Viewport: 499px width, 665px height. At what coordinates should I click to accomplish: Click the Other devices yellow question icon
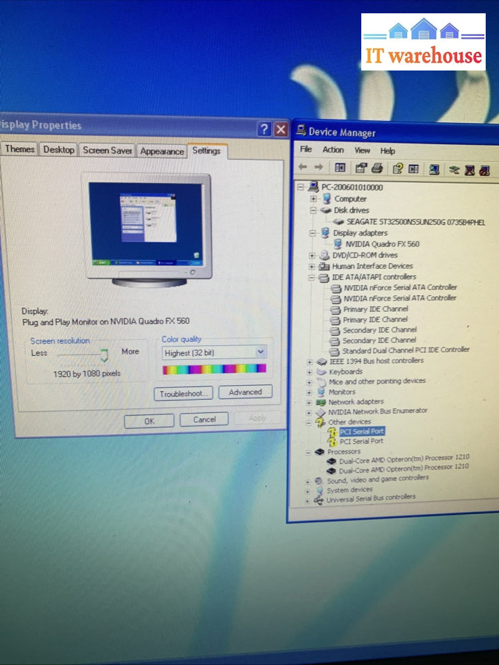(x=320, y=422)
